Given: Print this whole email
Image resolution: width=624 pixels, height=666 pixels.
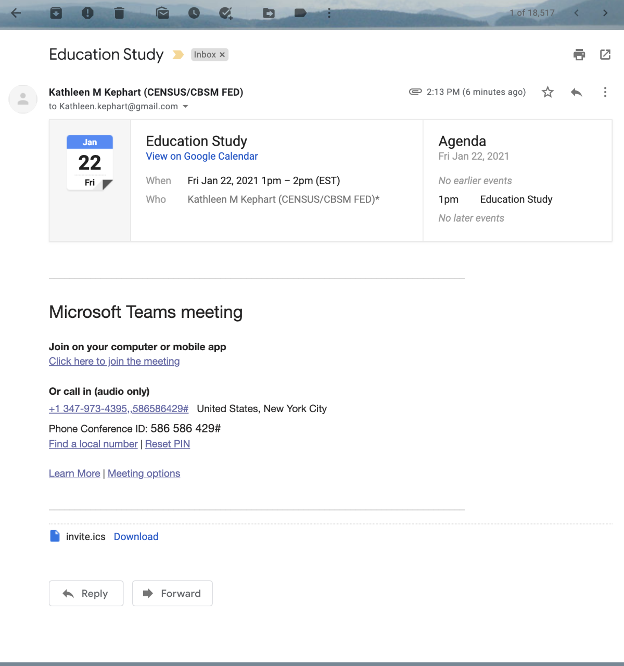Looking at the screenshot, I should tap(579, 55).
